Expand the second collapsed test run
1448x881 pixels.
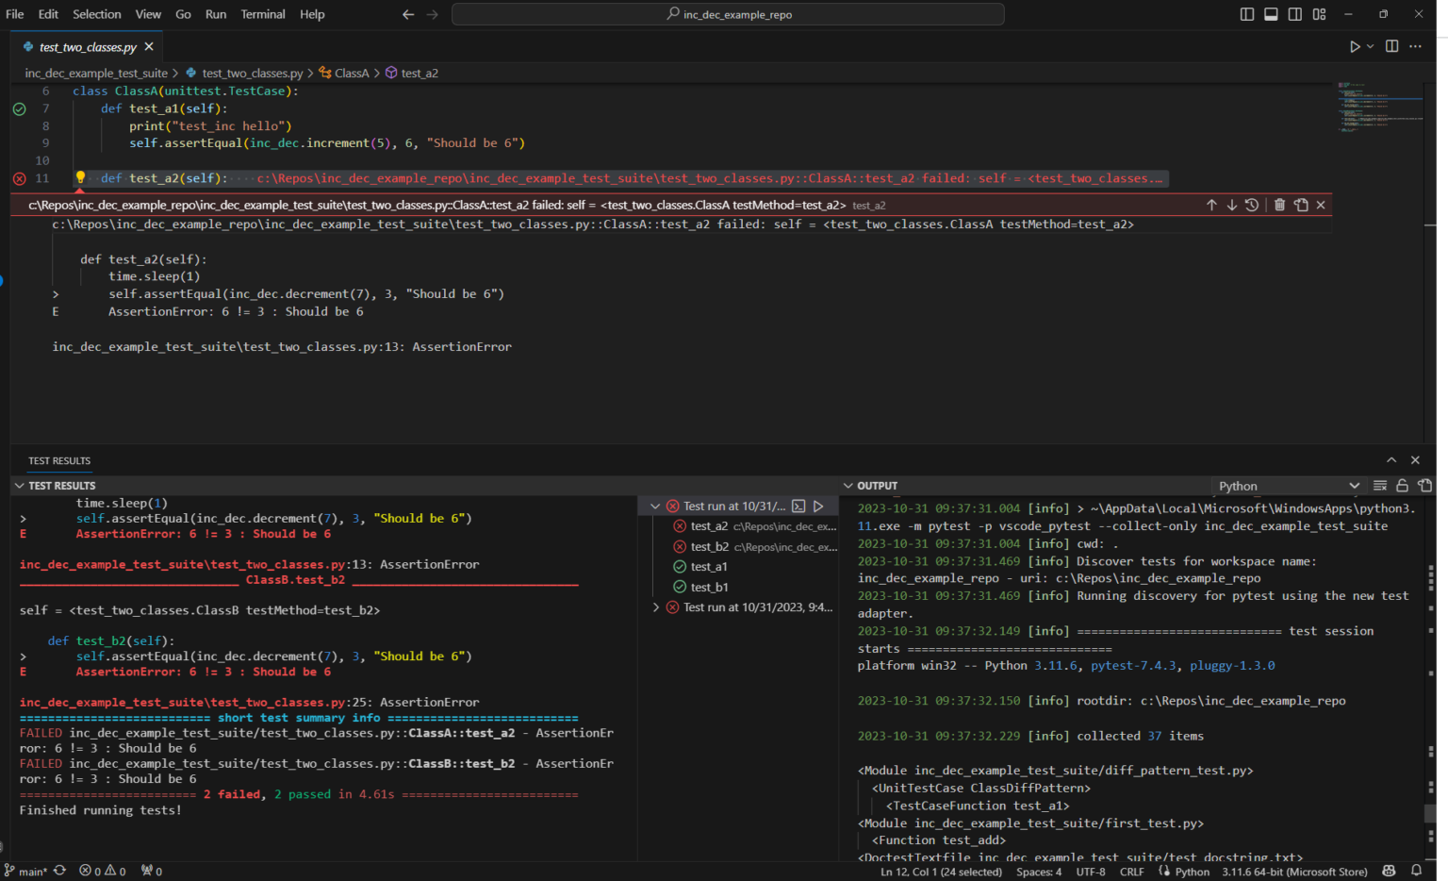pyautogui.click(x=656, y=607)
